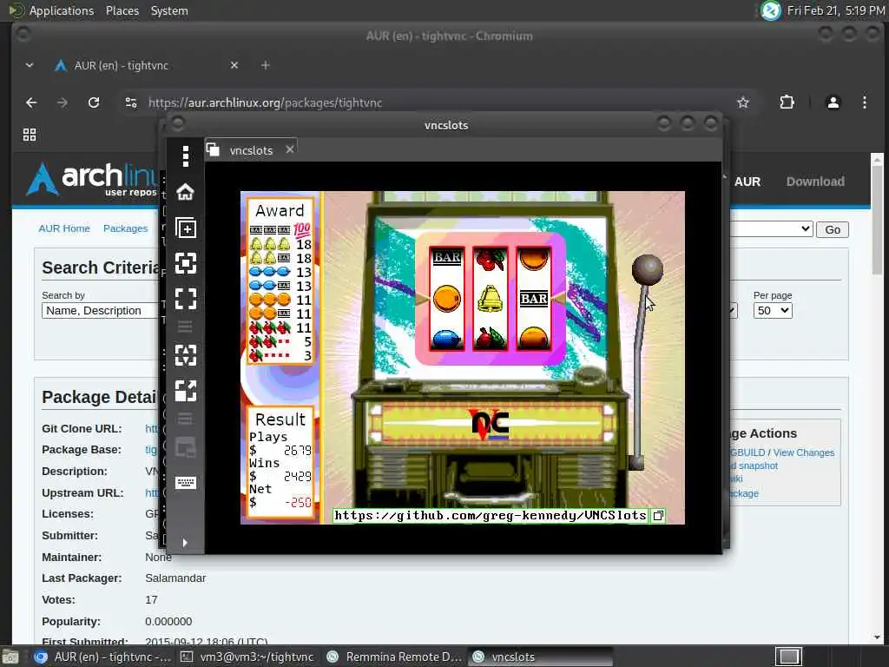Switch to the terminal vm3@vm3:~/tightvnc taskbar item

pyautogui.click(x=247, y=657)
